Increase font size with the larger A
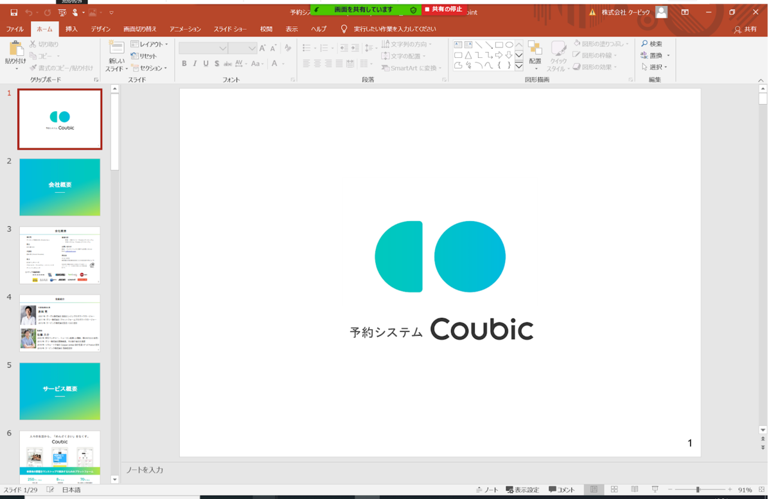Screen dimensions: 771x499 pyautogui.click(x=262, y=48)
